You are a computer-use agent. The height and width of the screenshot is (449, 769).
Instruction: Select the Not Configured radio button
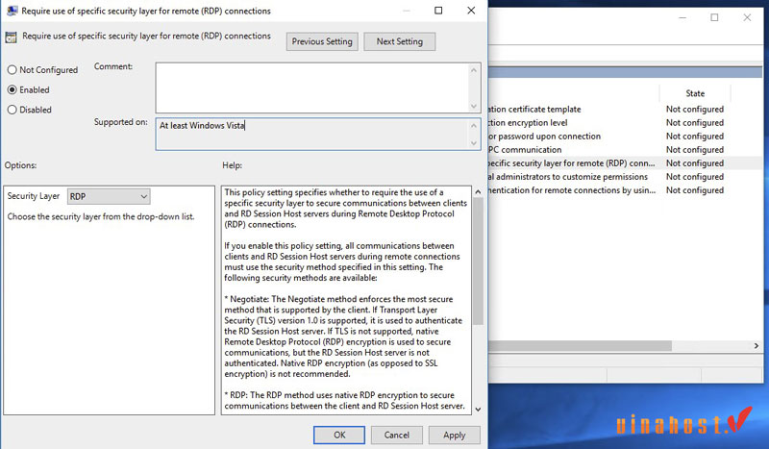12,70
